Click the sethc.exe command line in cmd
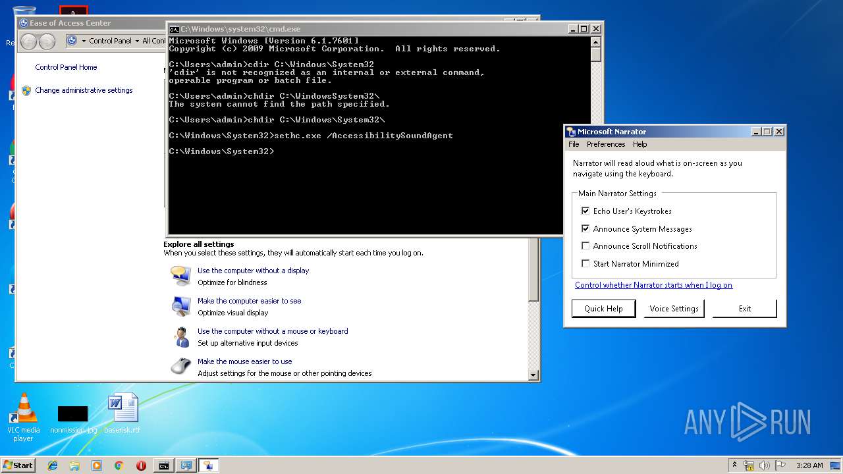 [x=311, y=136]
